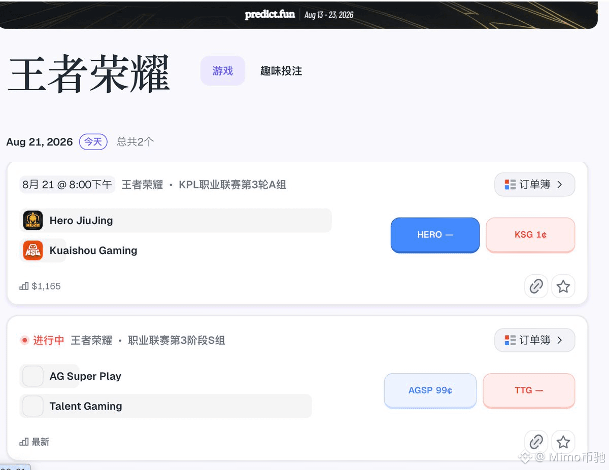Click the AG Super Play logo placeholder
Image resolution: width=609 pixels, height=470 pixels.
coord(33,376)
